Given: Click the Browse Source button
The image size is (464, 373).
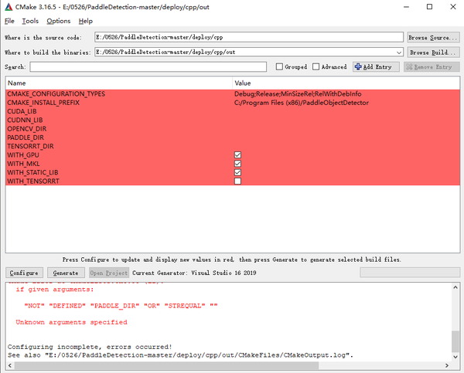Looking at the screenshot, I should coord(433,38).
